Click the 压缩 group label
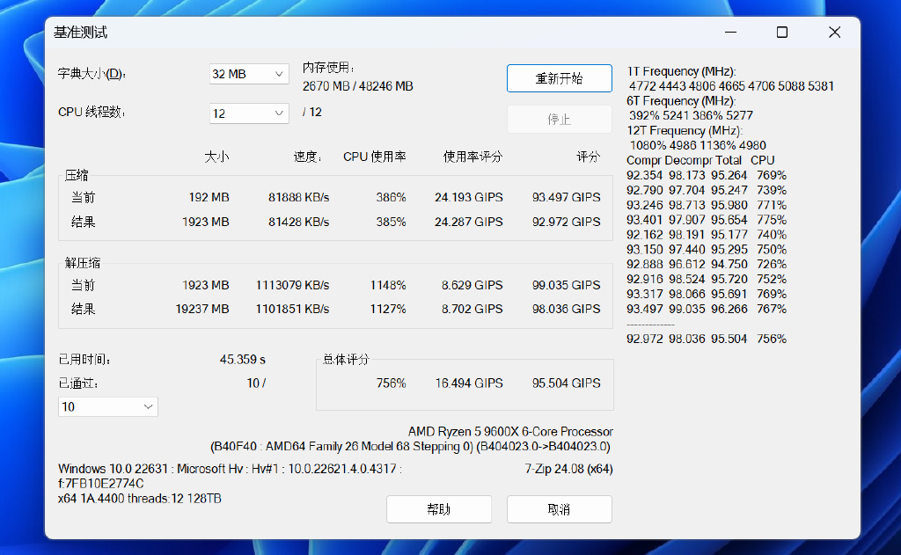Viewport: 901px width, 555px height. (77, 175)
